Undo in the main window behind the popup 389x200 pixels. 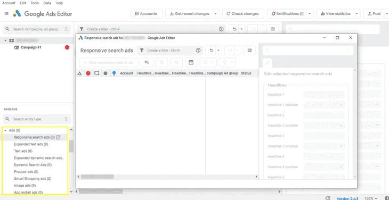coord(234,29)
